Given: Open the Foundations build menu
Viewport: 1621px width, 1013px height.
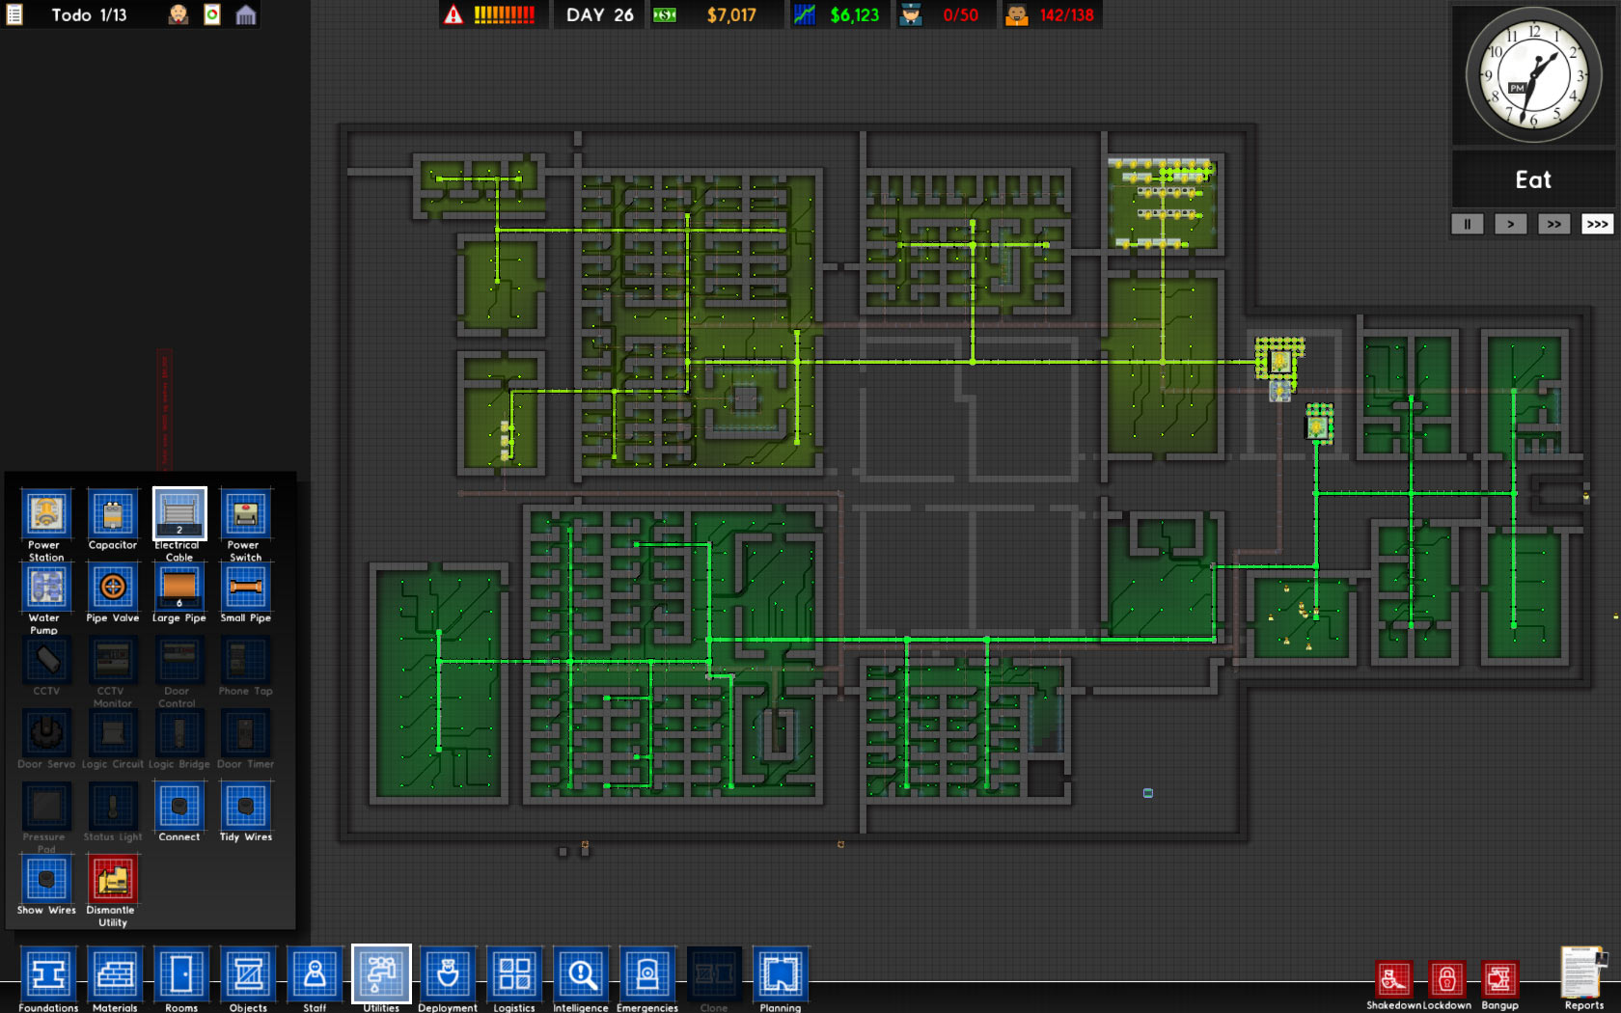Looking at the screenshot, I should pos(48,974).
